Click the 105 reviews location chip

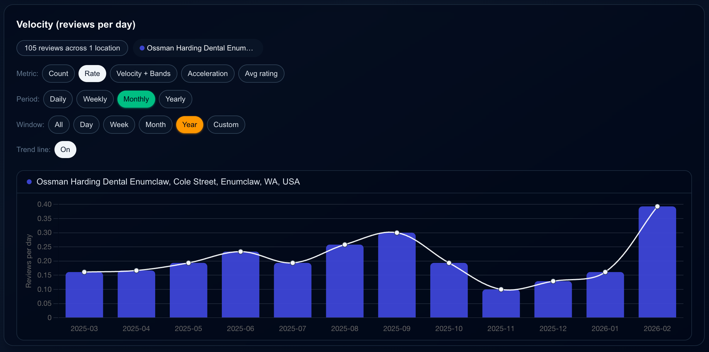pos(72,48)
